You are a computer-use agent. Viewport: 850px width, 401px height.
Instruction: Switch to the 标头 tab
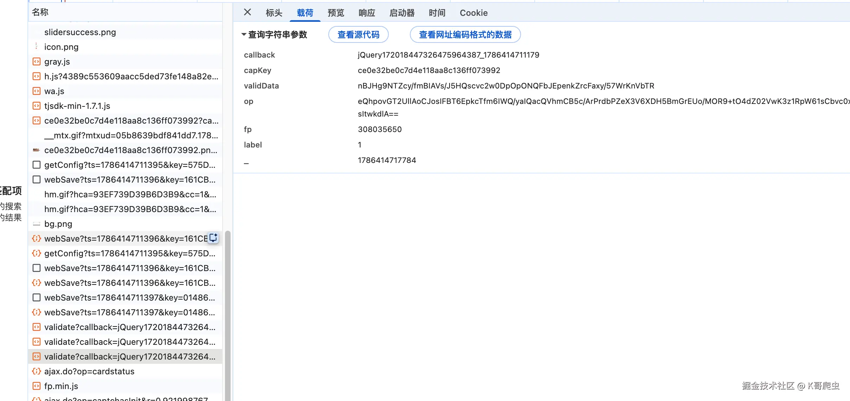click(x=274, y=13)
